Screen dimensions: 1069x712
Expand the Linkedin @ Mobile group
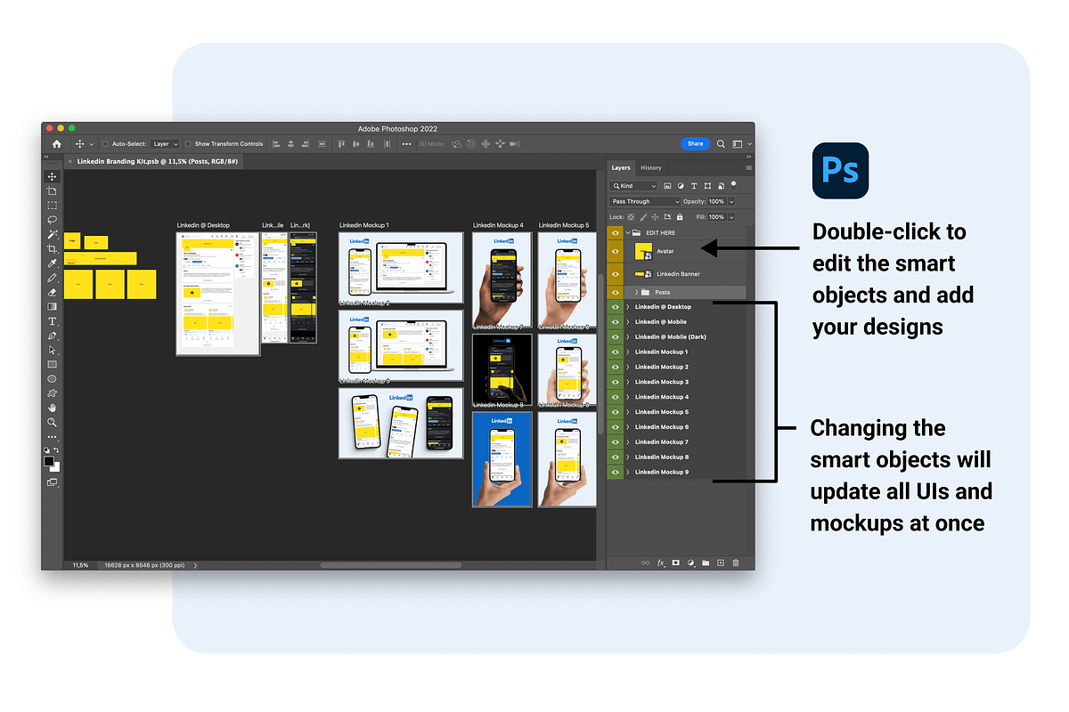[627, 322]
